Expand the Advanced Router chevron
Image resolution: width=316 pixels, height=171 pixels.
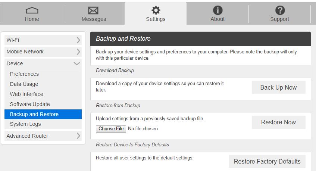(x=78, y=136)
